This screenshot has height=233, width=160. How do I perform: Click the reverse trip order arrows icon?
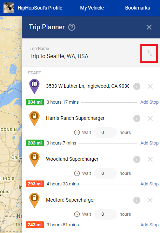149,53
